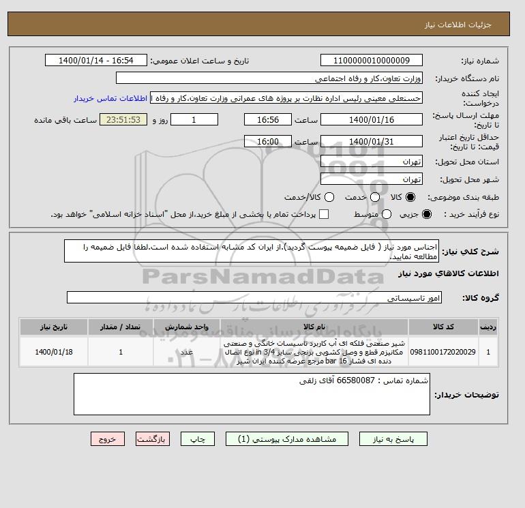Open مشاهده مدارک پیوستی (1) button
This screenshot has height=508, width=525.
[x=287, y=439]
